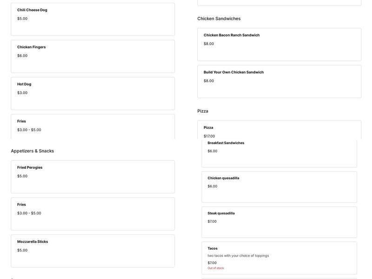
Task: Click the Hot Dog menu item
Action: (93, 93)
